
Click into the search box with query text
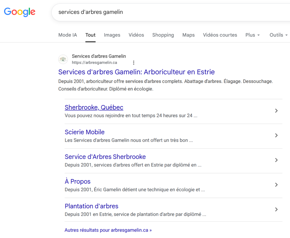[171, 12]
